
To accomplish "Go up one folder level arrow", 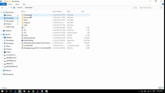I will (x=11, y=8).
